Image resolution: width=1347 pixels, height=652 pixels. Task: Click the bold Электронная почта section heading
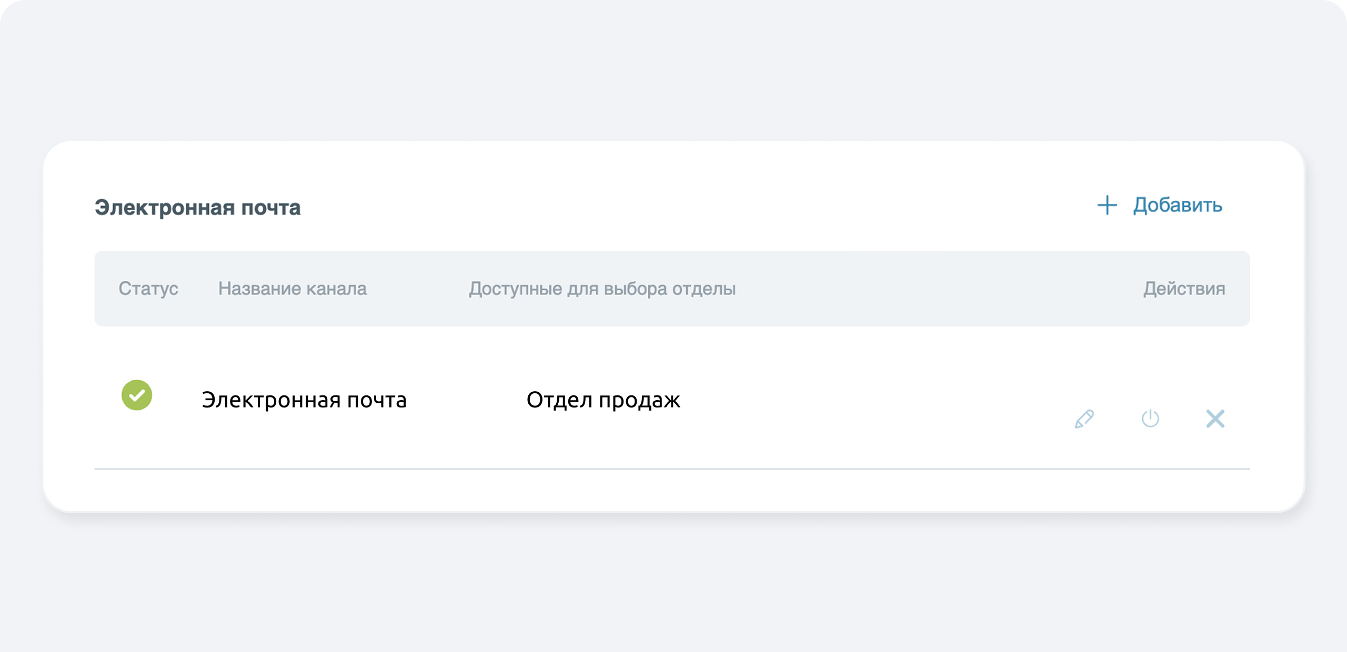pyautogui.click(x=198, y=208)
